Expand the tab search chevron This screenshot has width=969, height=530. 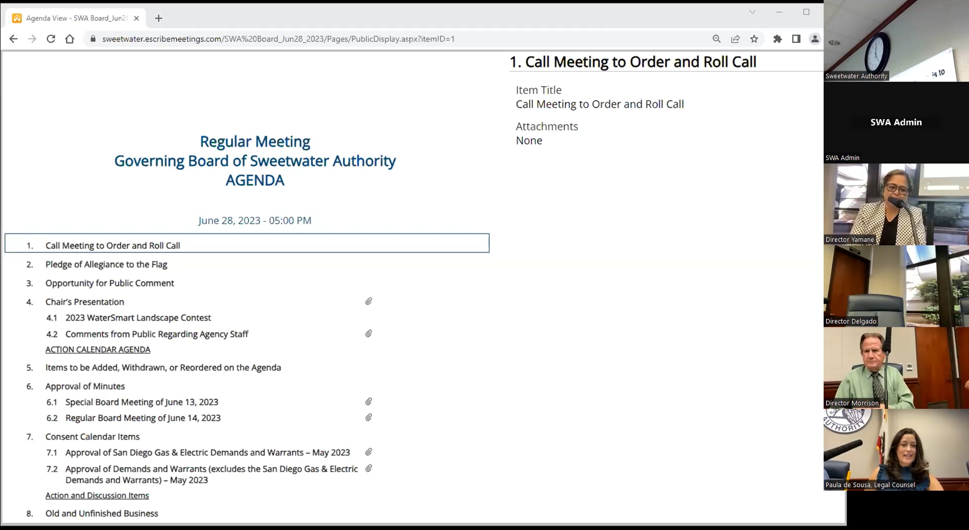point(752,12)
